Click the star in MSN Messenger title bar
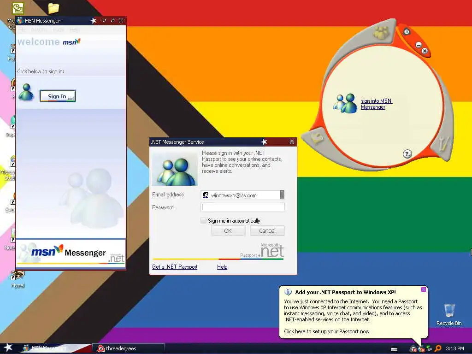The image size is (472, 354). [x=94, y=20]
